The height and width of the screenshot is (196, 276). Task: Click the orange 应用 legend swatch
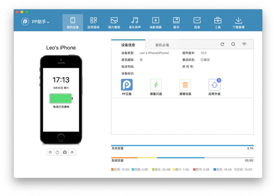point(112,169)
